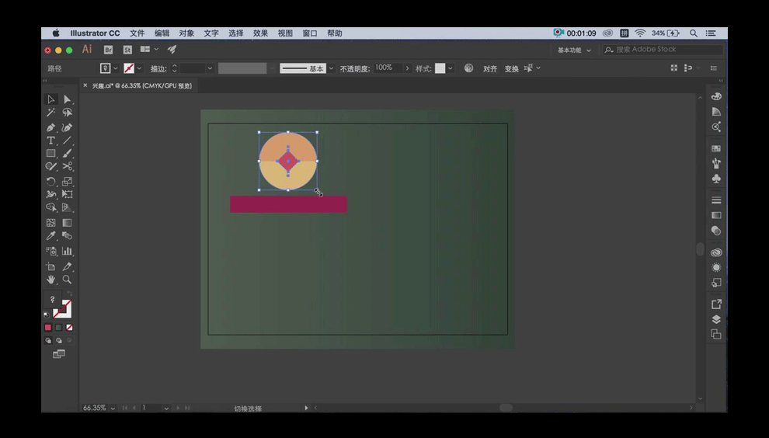769x438 pixels.
Task: Open artboard navigation dropdown
Action: (x=166, y=408)
